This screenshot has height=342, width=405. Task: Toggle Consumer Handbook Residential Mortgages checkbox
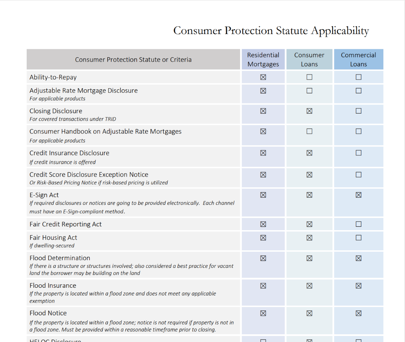(263, 131)
